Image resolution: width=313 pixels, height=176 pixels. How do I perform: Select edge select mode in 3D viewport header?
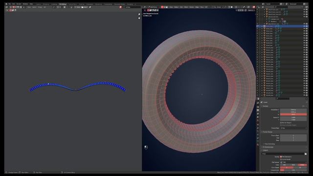[x=165, y=7]
